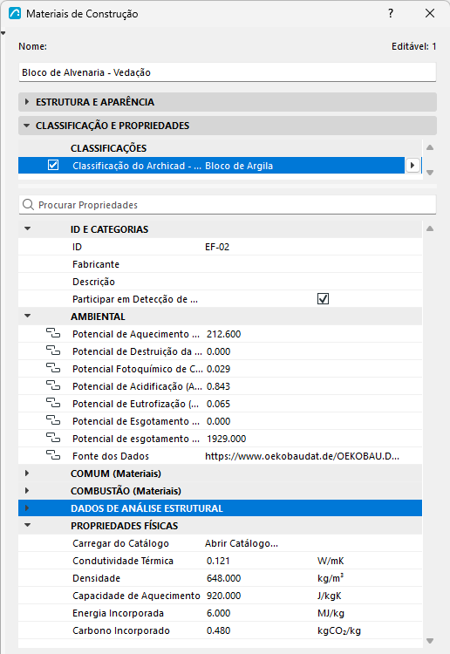Screen dimensions: 450x654
Task: Select the value 1929.000
Action: pos(226,439)
